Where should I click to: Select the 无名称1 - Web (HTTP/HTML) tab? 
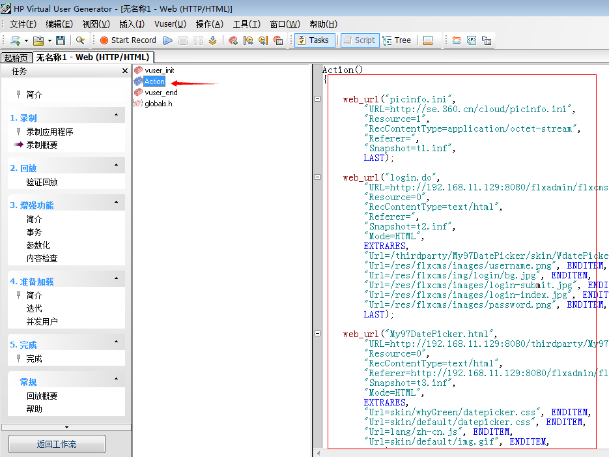click(x=93, y=57)
